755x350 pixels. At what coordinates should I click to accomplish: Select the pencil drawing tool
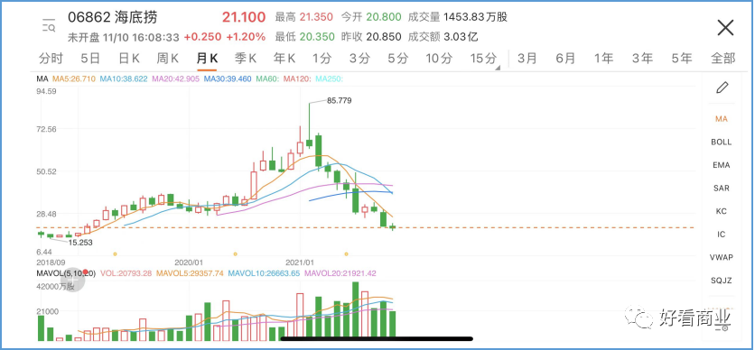coord(722,87)
